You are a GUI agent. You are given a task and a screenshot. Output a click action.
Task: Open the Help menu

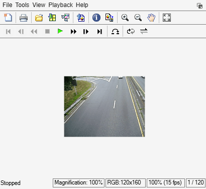pyautogui.click(x=82, y=5)
